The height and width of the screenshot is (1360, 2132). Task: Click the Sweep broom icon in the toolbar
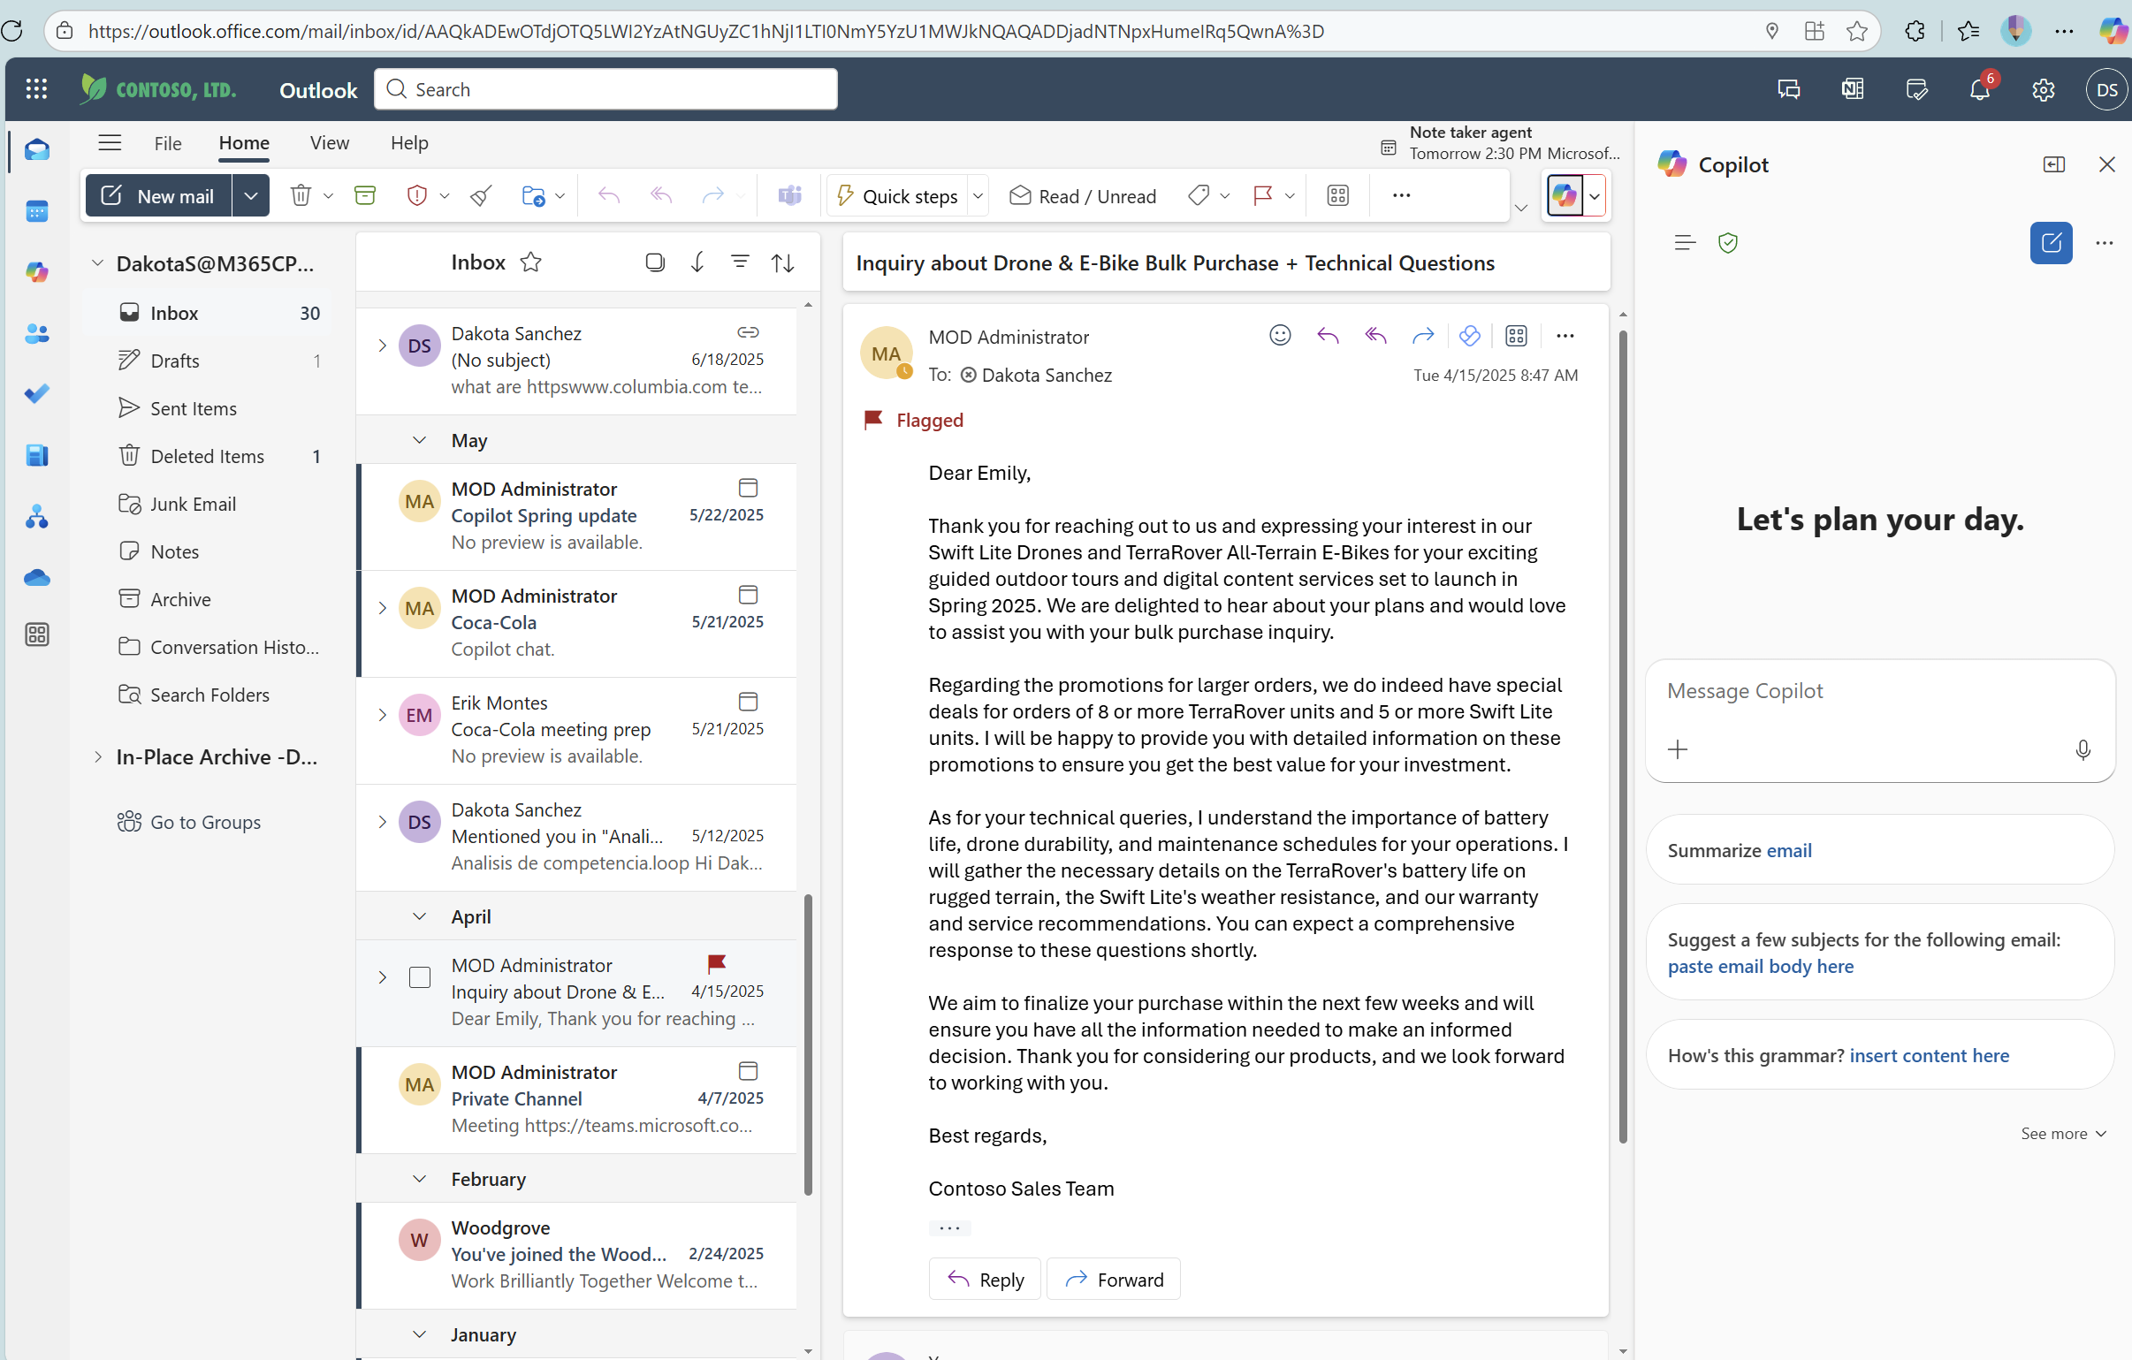[x=481, y=195]
